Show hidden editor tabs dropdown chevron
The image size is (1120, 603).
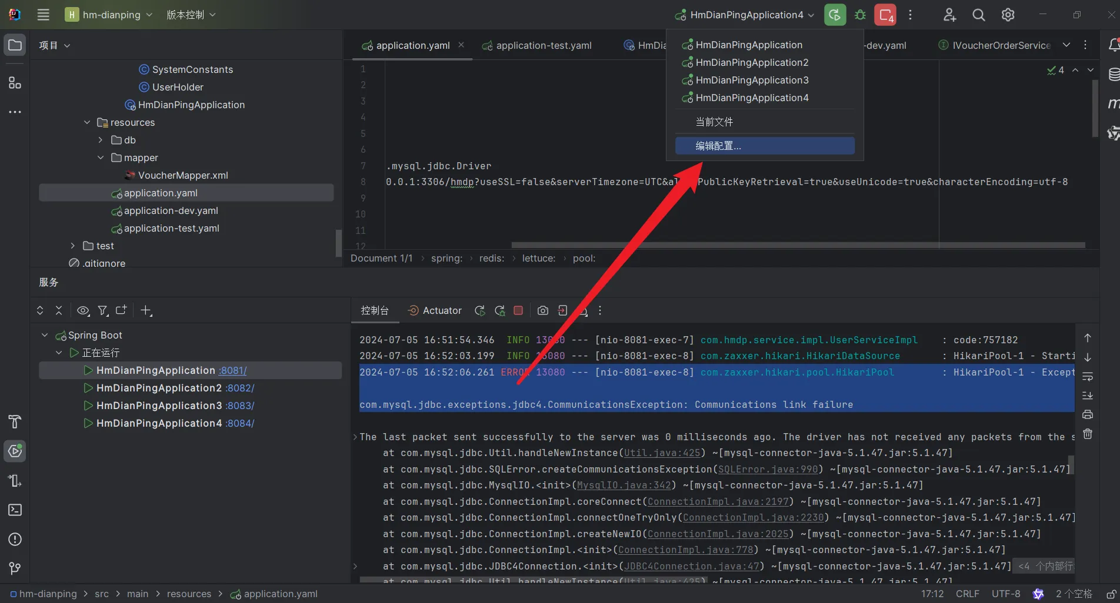(1066, 45)
